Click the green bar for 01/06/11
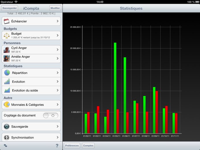 click(x=125, y=95)
